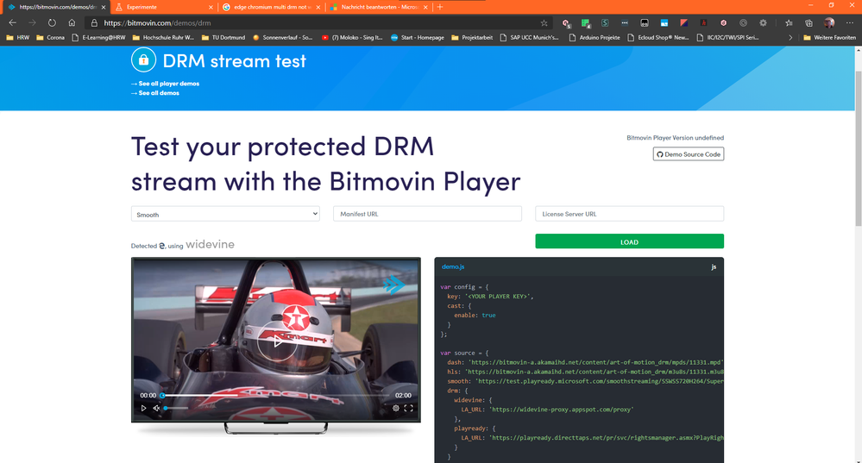Image resolution: width=862 pixels, height=463 pixels.
Task: Click the green LOAD button
Action: click(x=629, y=241)
